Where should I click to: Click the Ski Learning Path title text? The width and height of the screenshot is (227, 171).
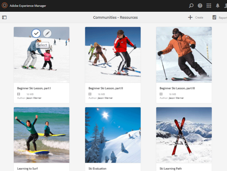tap(170, 169)
